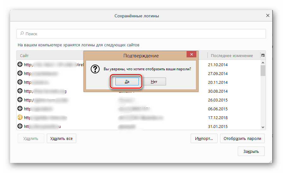The width and height of the screenshot is (283, 173).
Task: Click the globe icon in 26.03.2015 row
Action: [20, 100]
